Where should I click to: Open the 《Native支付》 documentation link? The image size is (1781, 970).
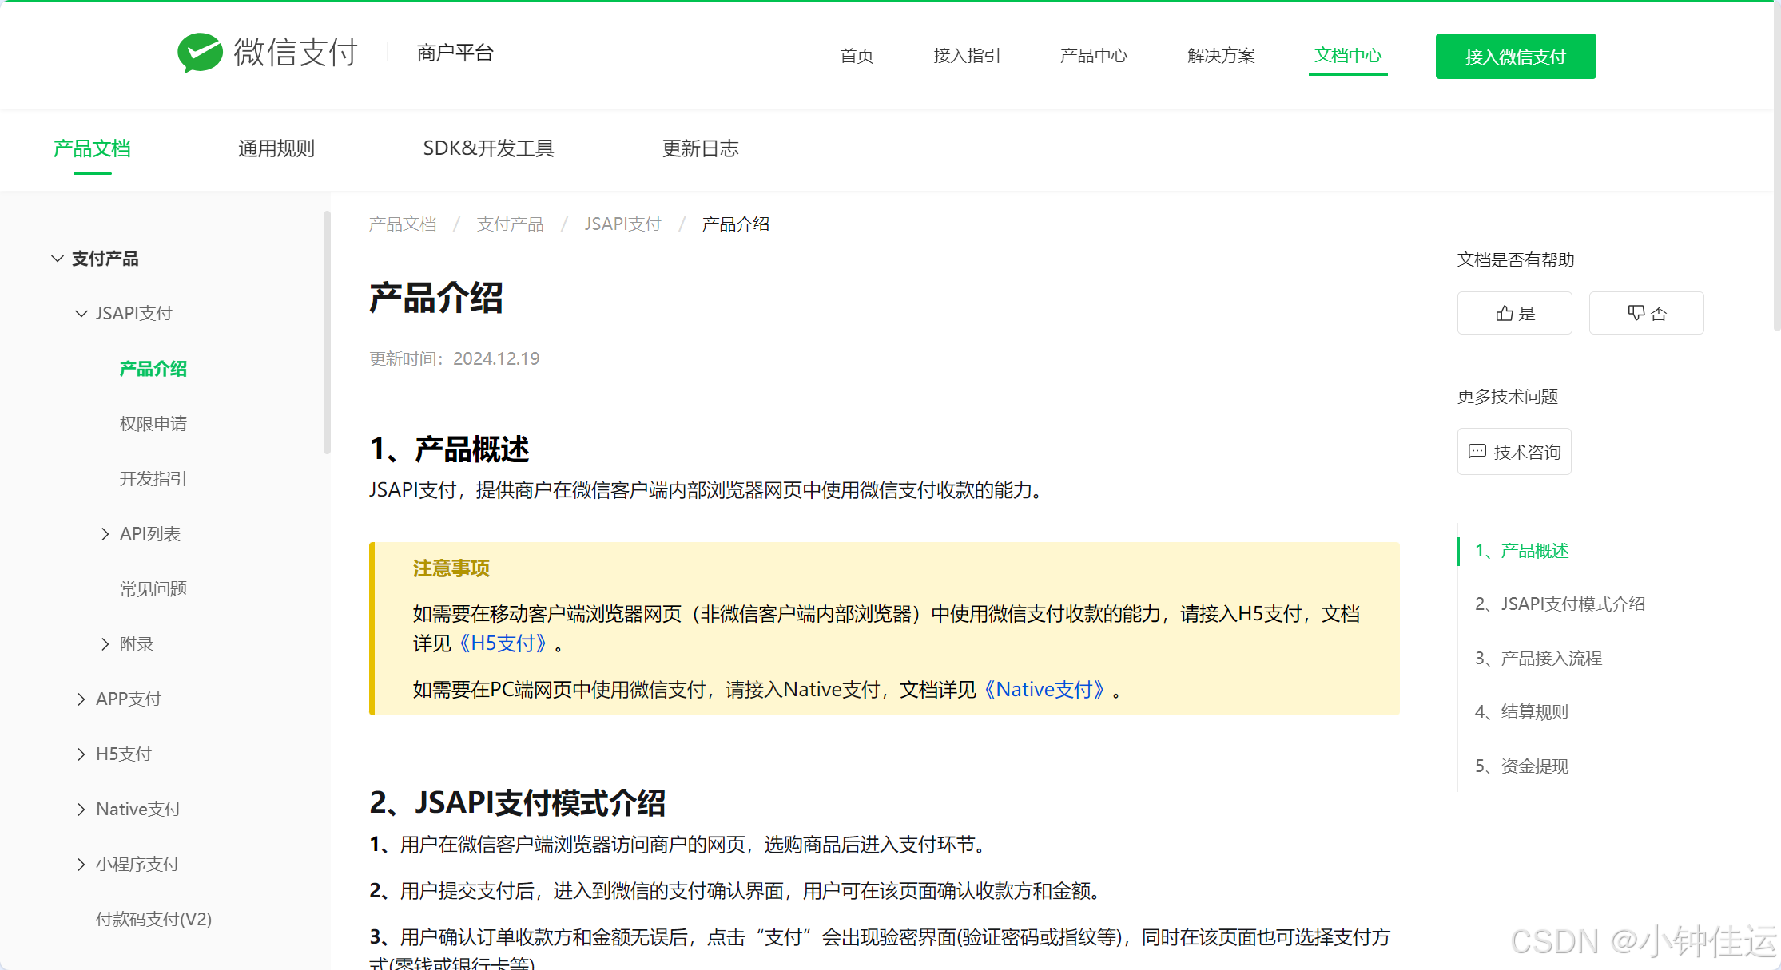click(x=1044, y=690)
